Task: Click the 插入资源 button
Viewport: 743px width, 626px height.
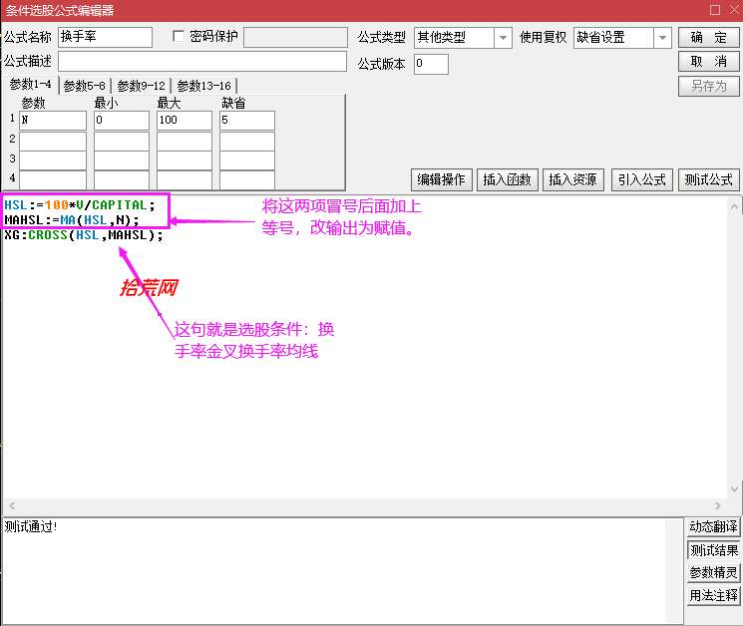Action: coord(572,180)
